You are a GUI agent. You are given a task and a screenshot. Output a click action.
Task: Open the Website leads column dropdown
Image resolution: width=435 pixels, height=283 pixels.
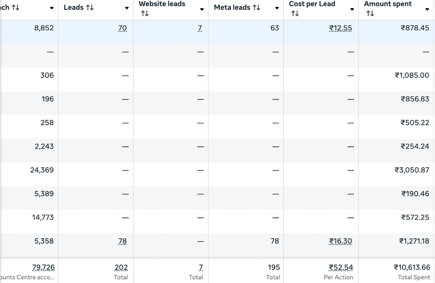[202, 9]
